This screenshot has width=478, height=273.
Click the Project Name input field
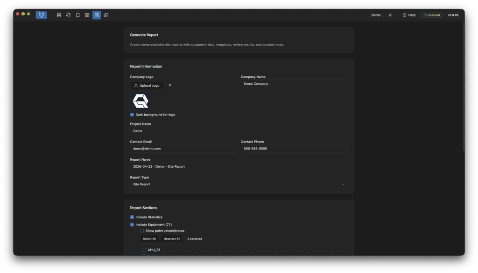tap(239, 131)
